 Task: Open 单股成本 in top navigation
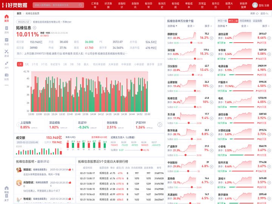[189, 5]
